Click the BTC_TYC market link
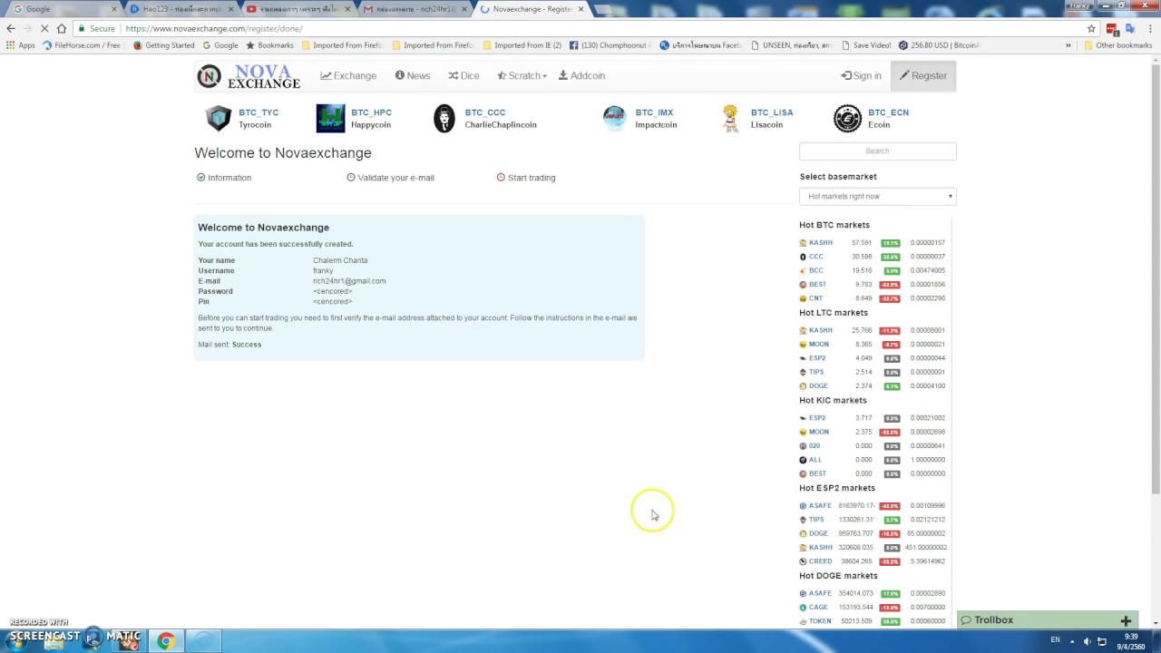The width and height of the screenshot is (1161, 653). click(x=259, y=112)
